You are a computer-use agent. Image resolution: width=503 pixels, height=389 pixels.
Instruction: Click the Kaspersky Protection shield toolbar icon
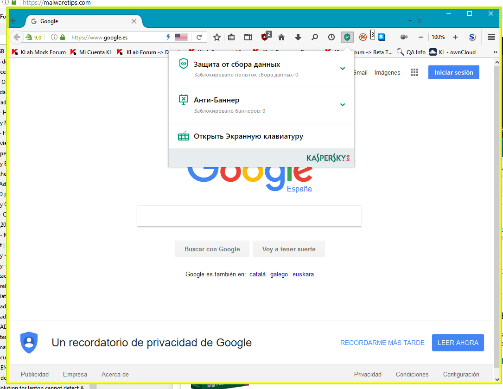(x=347, y=37)
